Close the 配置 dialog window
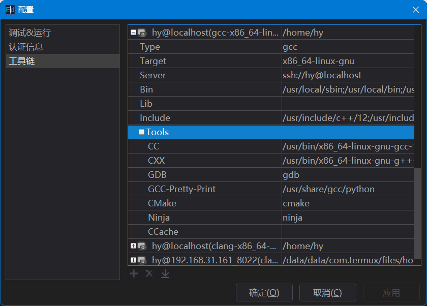The height and width of the screenshot is (306, 427). 415,9
